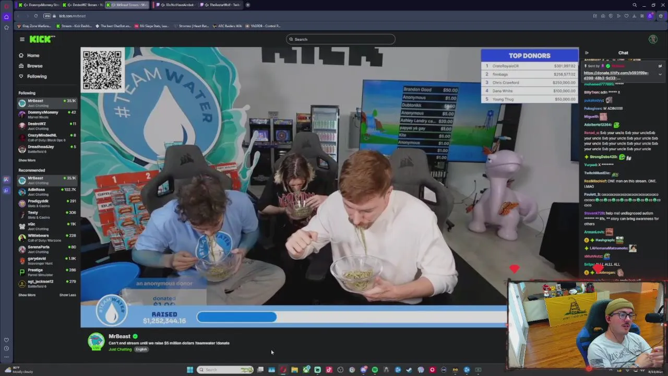668x376 pixels.
Task: Switch to DestroWZ Stream browser tab
Action: pyautogui.click(x=83, y=5)
